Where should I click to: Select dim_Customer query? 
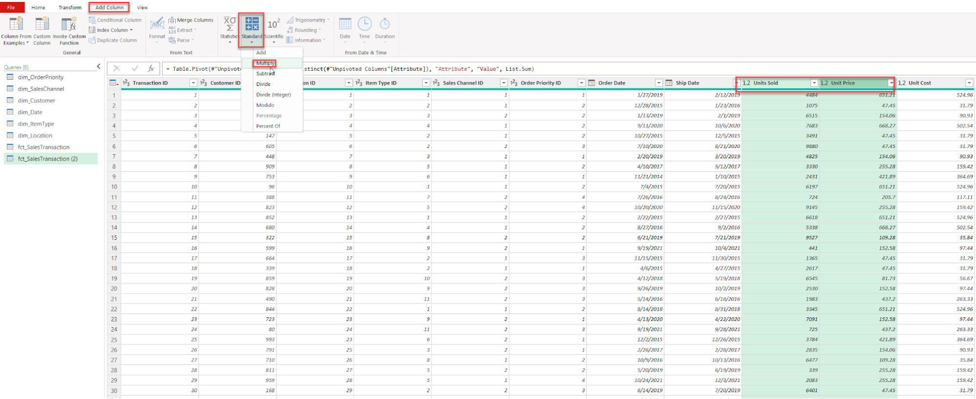(x=51, y=101)
